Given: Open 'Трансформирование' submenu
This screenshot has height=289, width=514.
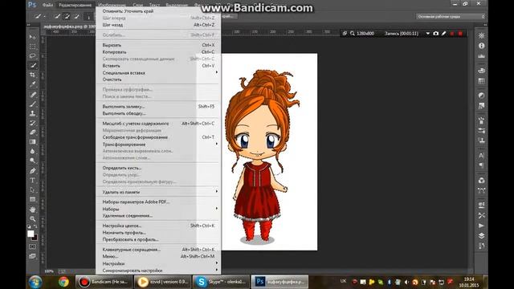Looking at the screenshot, I should [158, 144].
